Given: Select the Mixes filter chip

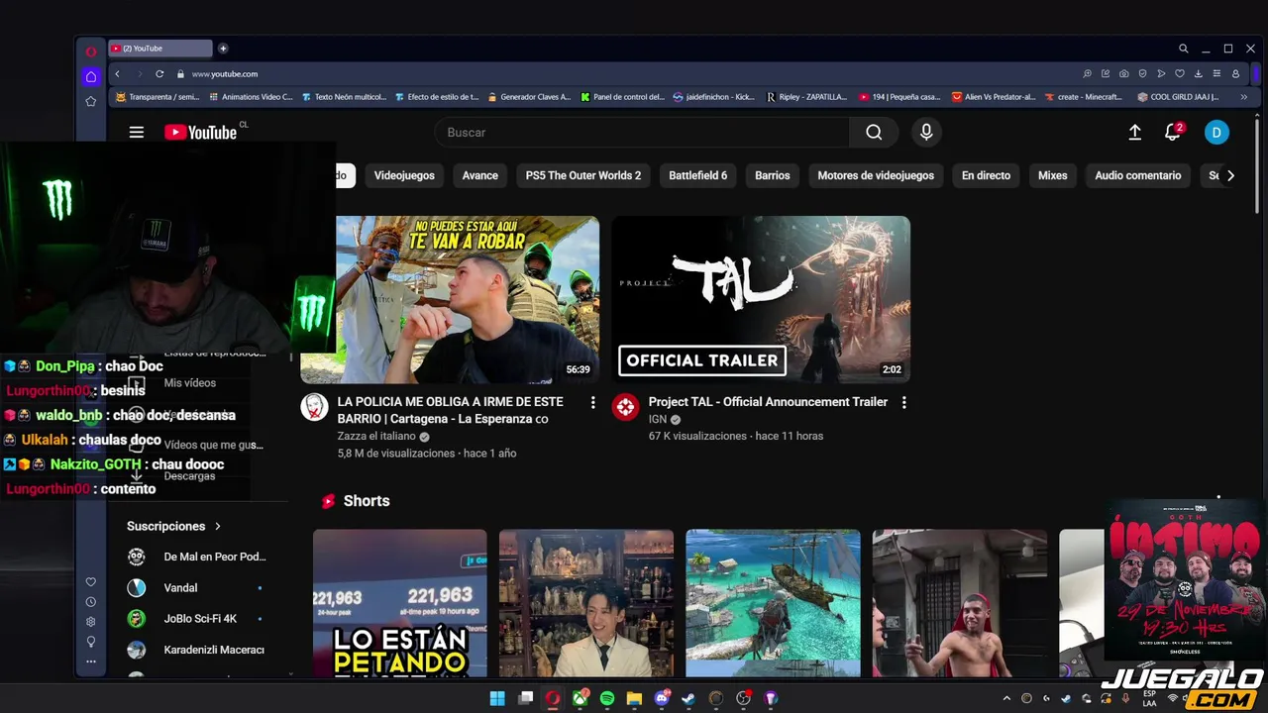Looking at the screenshot, I should 1052,175.
